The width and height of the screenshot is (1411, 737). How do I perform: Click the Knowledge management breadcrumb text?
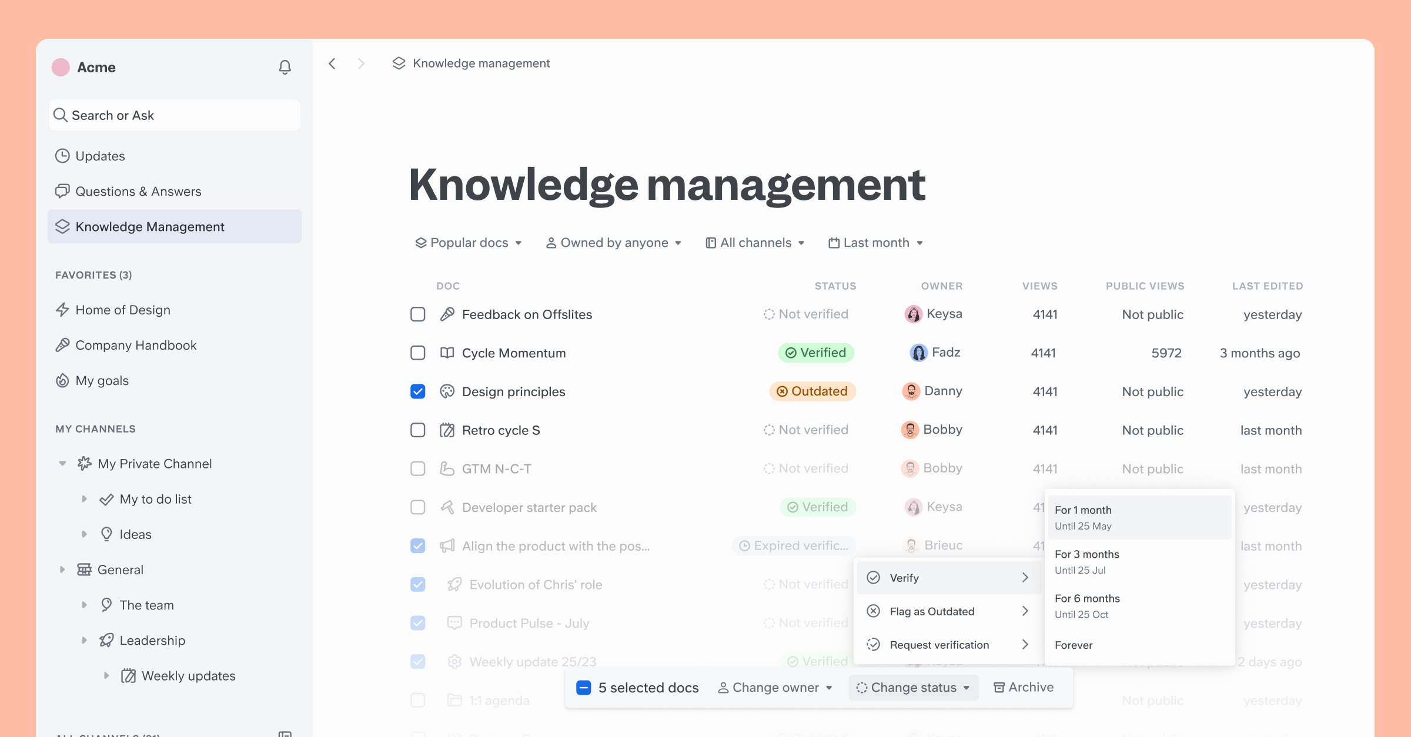point(481,63)
